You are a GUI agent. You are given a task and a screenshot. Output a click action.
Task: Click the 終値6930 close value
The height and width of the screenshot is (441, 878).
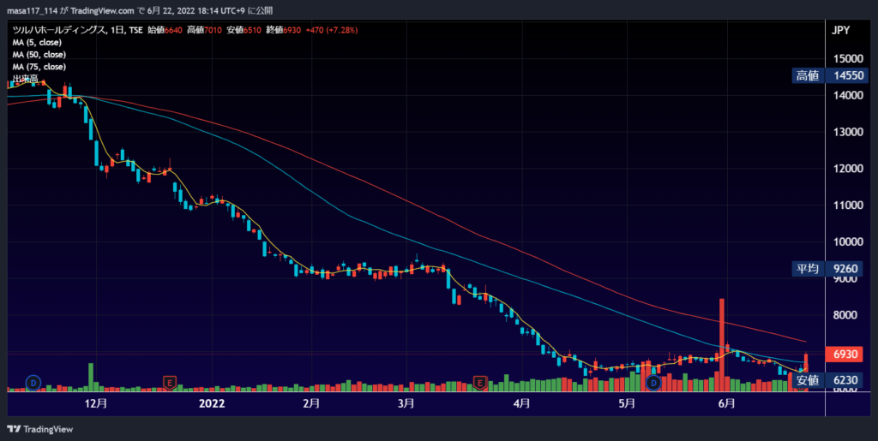tap(284, 30)
